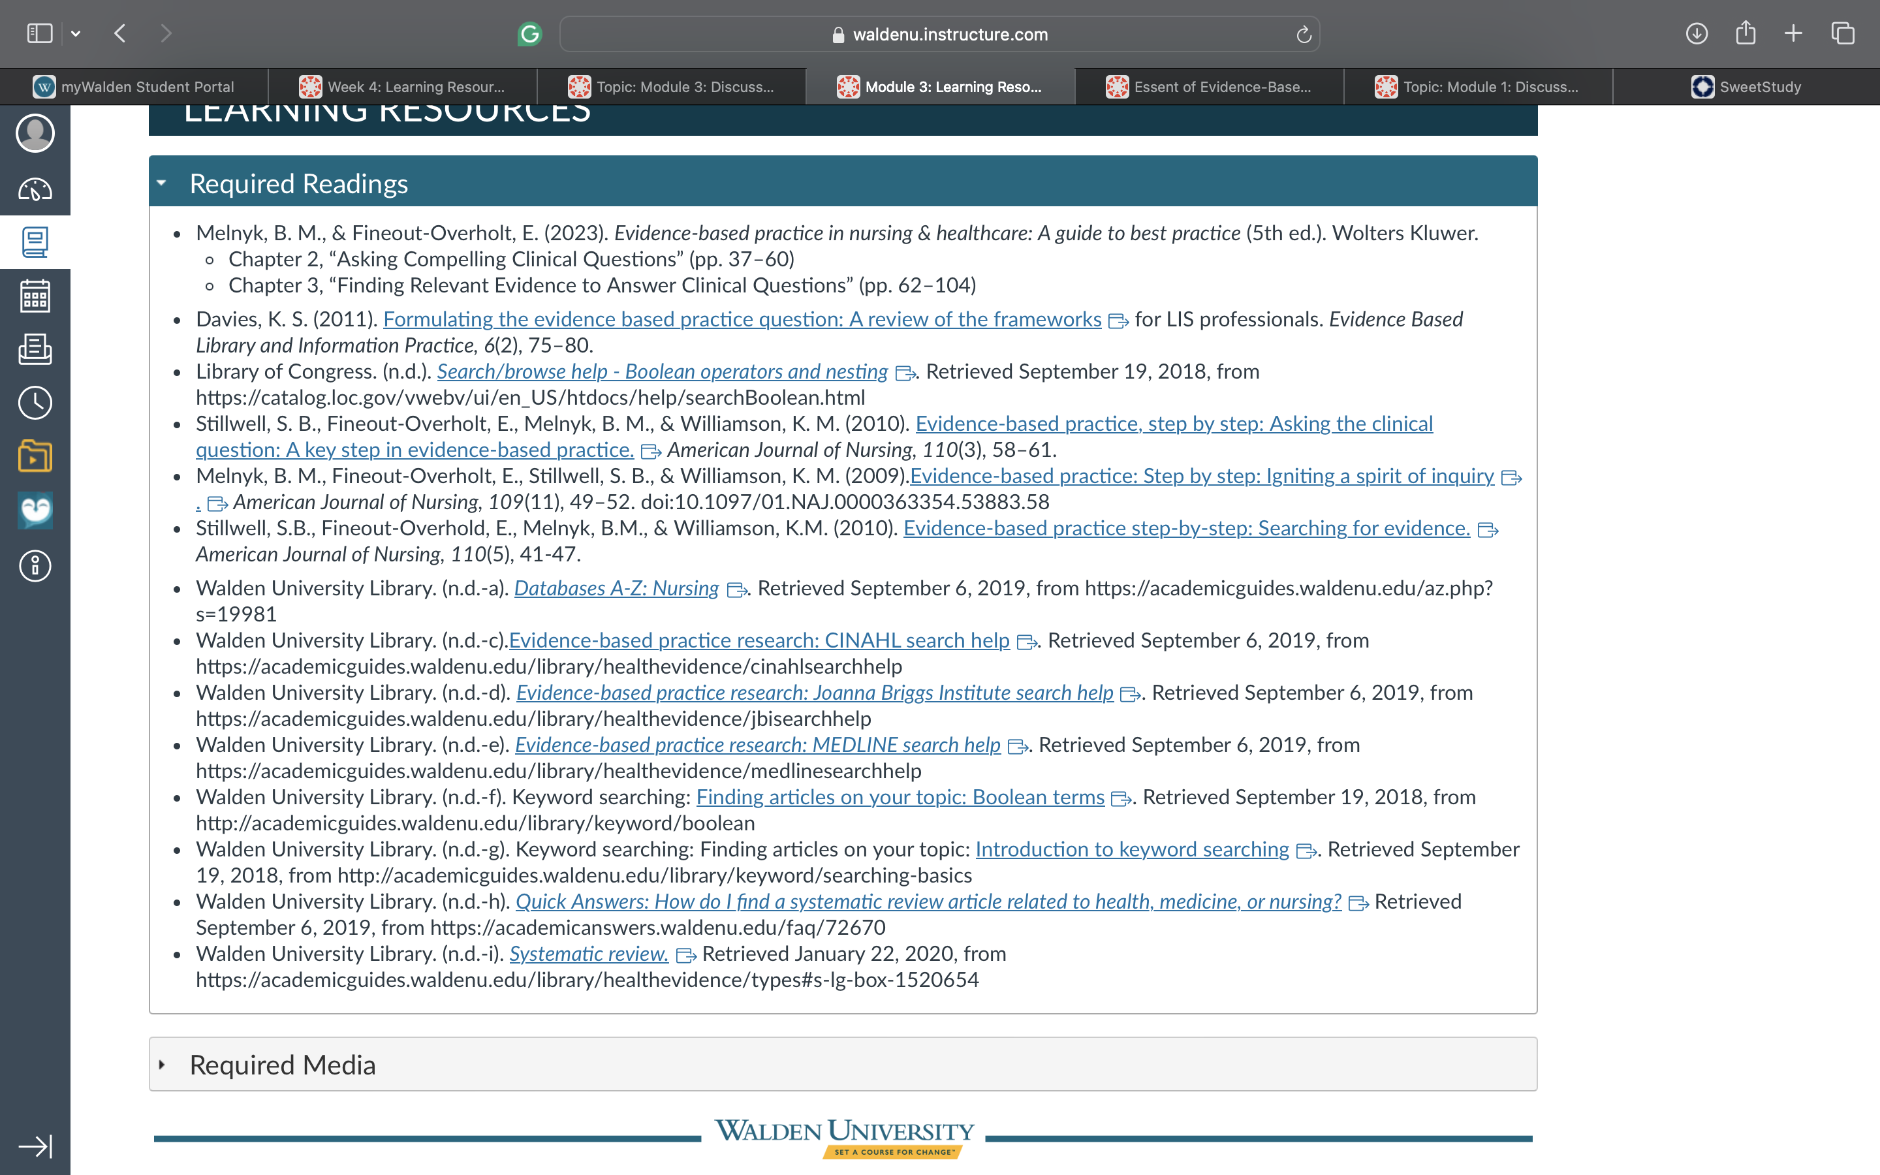The width and height of the screenshot is (1880, 1175).
Task: Click 'Chapter 2, Asking Compelling Clinical Questions' text
Action: (511, 258)
